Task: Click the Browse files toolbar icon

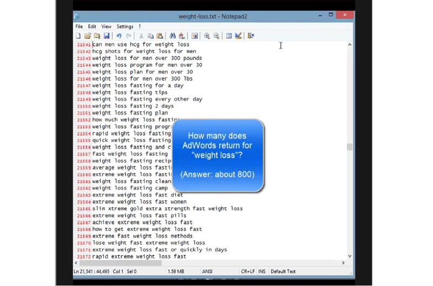Action: 97,36
